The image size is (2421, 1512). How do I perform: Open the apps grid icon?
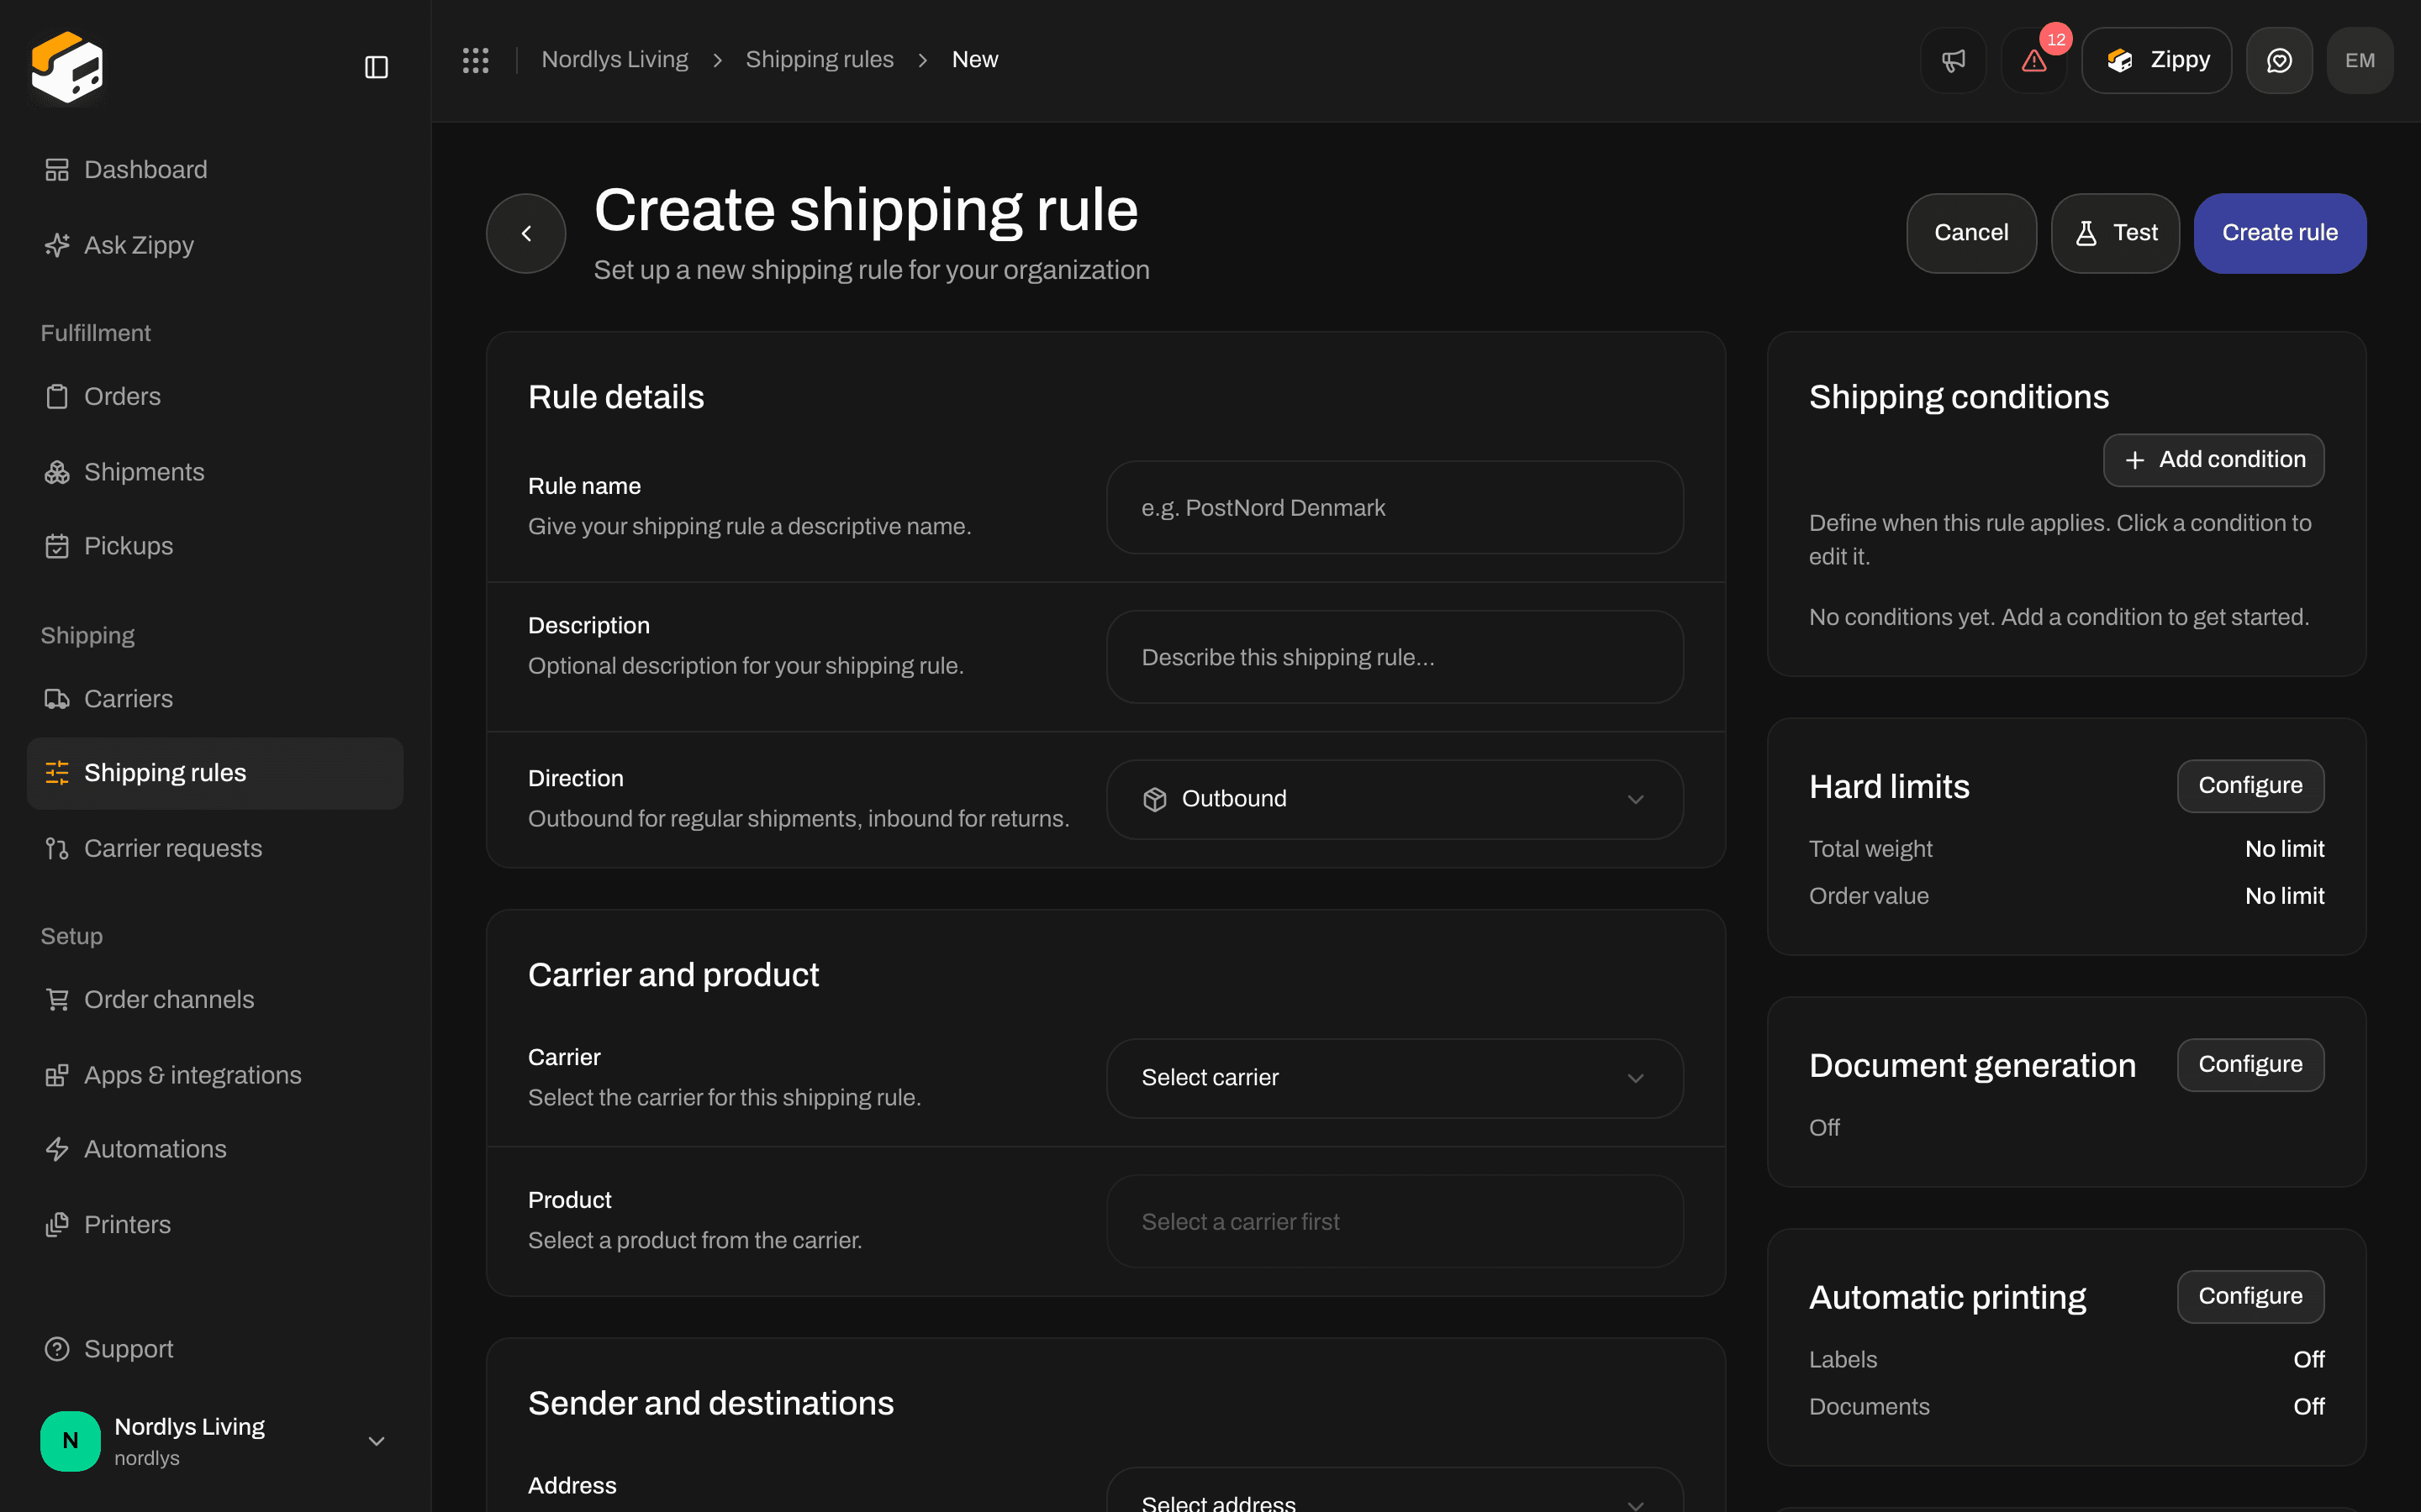(x=475, y=60)
